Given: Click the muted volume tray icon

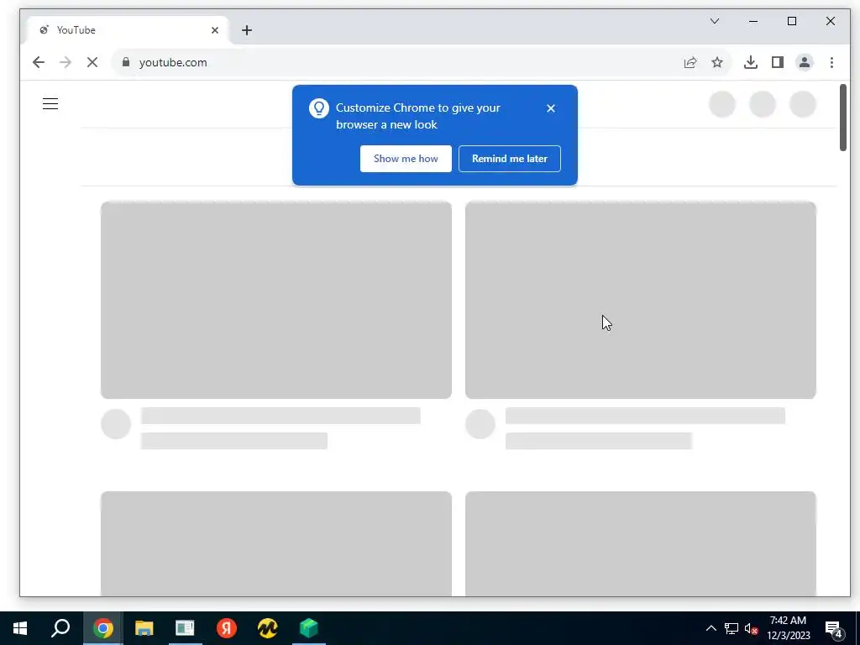Looking at the screenshot, I should 751,629.
